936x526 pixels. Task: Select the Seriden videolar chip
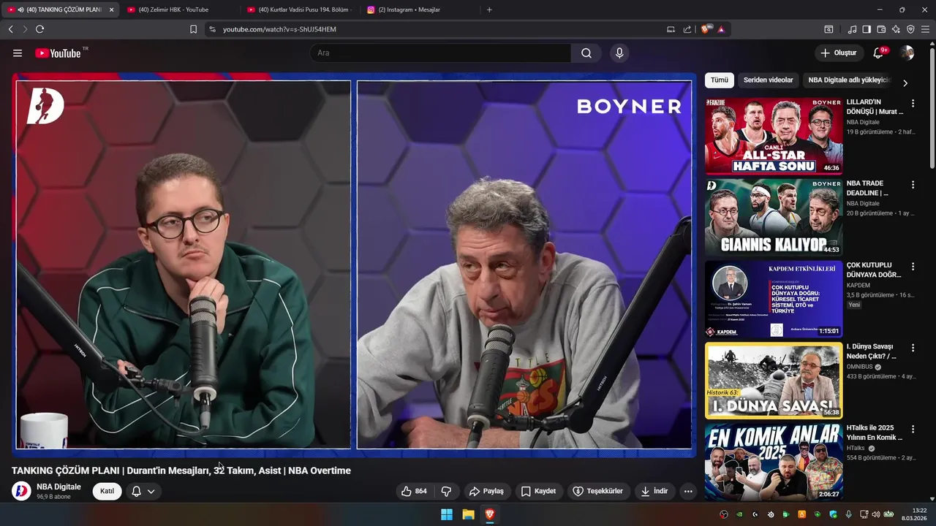point(768,80)
